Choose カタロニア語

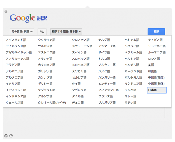click(47, 65)
